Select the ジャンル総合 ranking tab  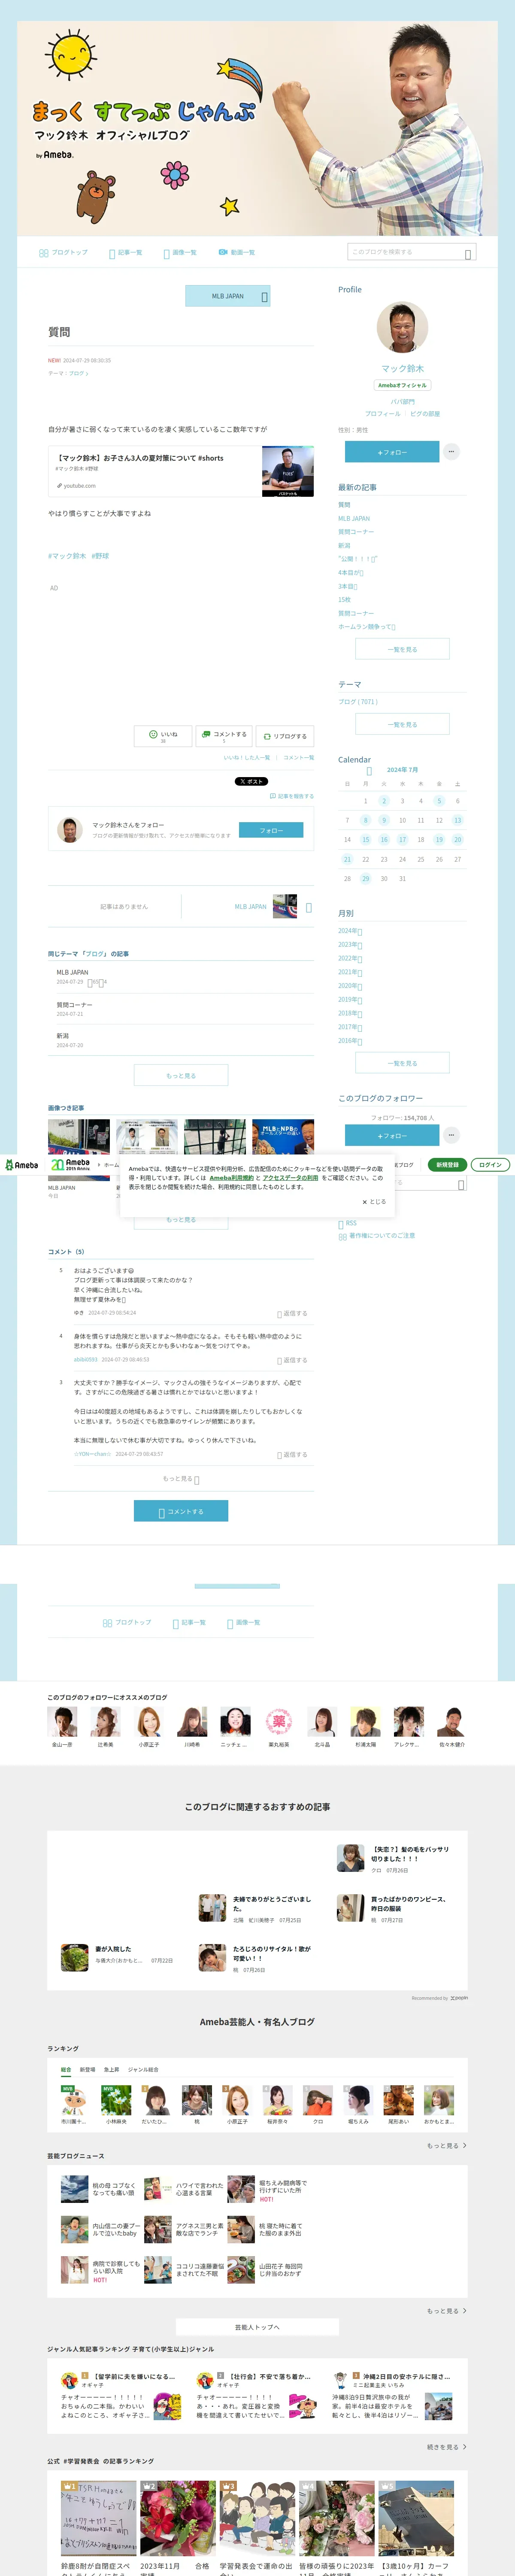coord(143,2070)
